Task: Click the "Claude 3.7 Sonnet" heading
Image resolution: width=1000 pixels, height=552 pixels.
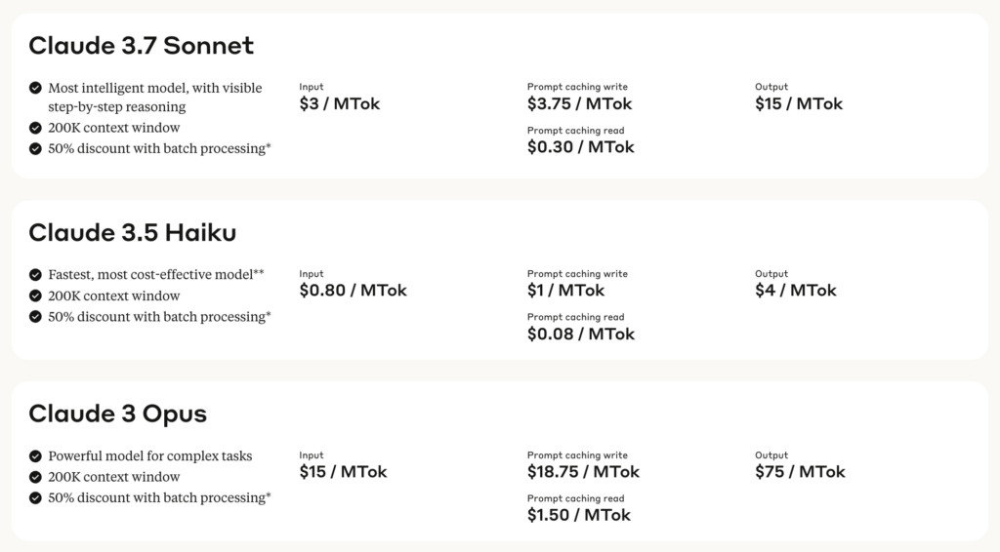Action: [141, 45]
